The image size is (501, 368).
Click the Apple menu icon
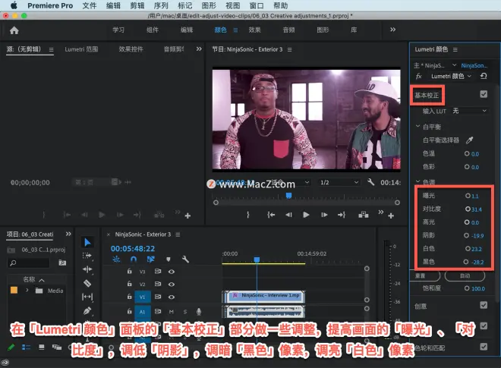coord(14,5)
